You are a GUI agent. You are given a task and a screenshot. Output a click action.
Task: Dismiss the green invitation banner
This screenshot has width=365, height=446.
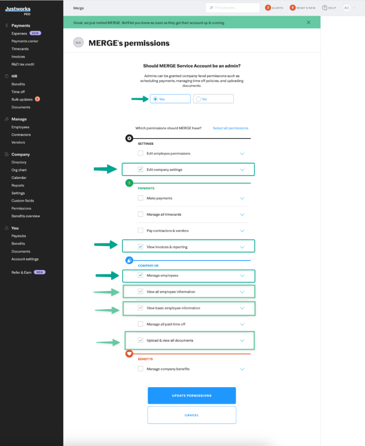pyautogui.click(x=308, y=23)
